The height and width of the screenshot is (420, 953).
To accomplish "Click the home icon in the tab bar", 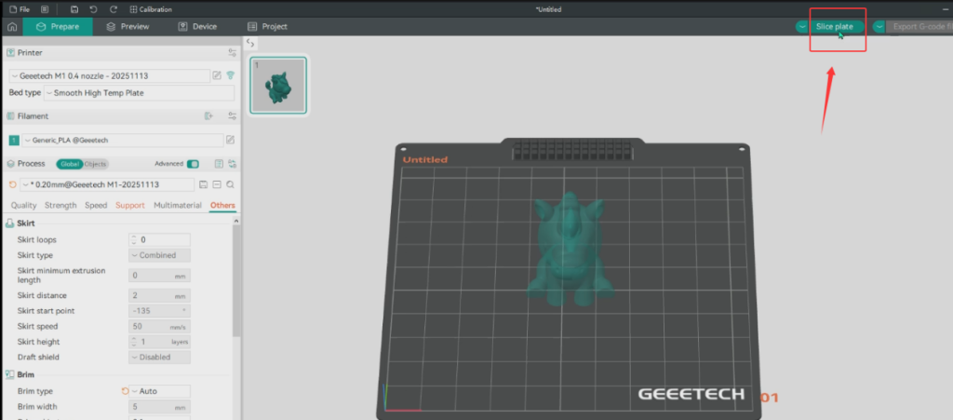I will (x=11, y=27).
